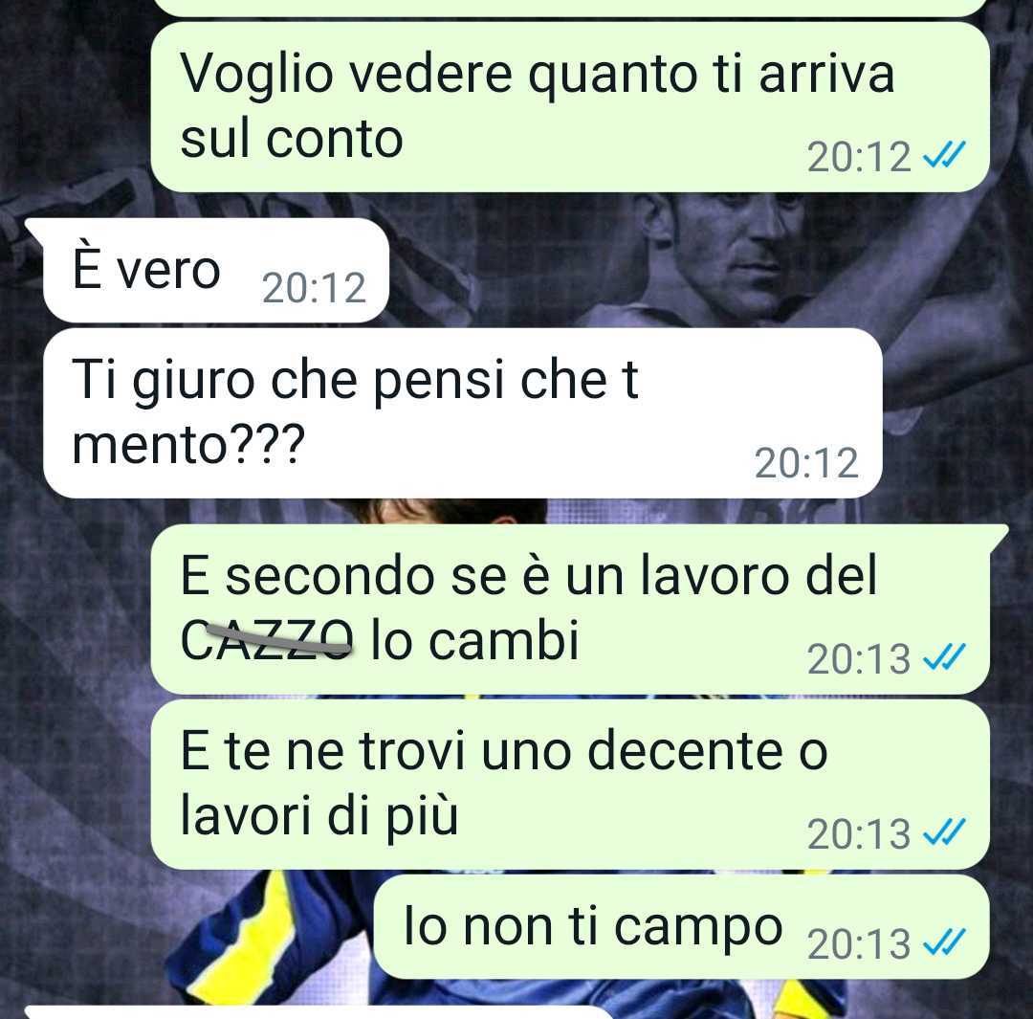Tap 20:12 time on "sul conto" message

[x=859, y=157]
